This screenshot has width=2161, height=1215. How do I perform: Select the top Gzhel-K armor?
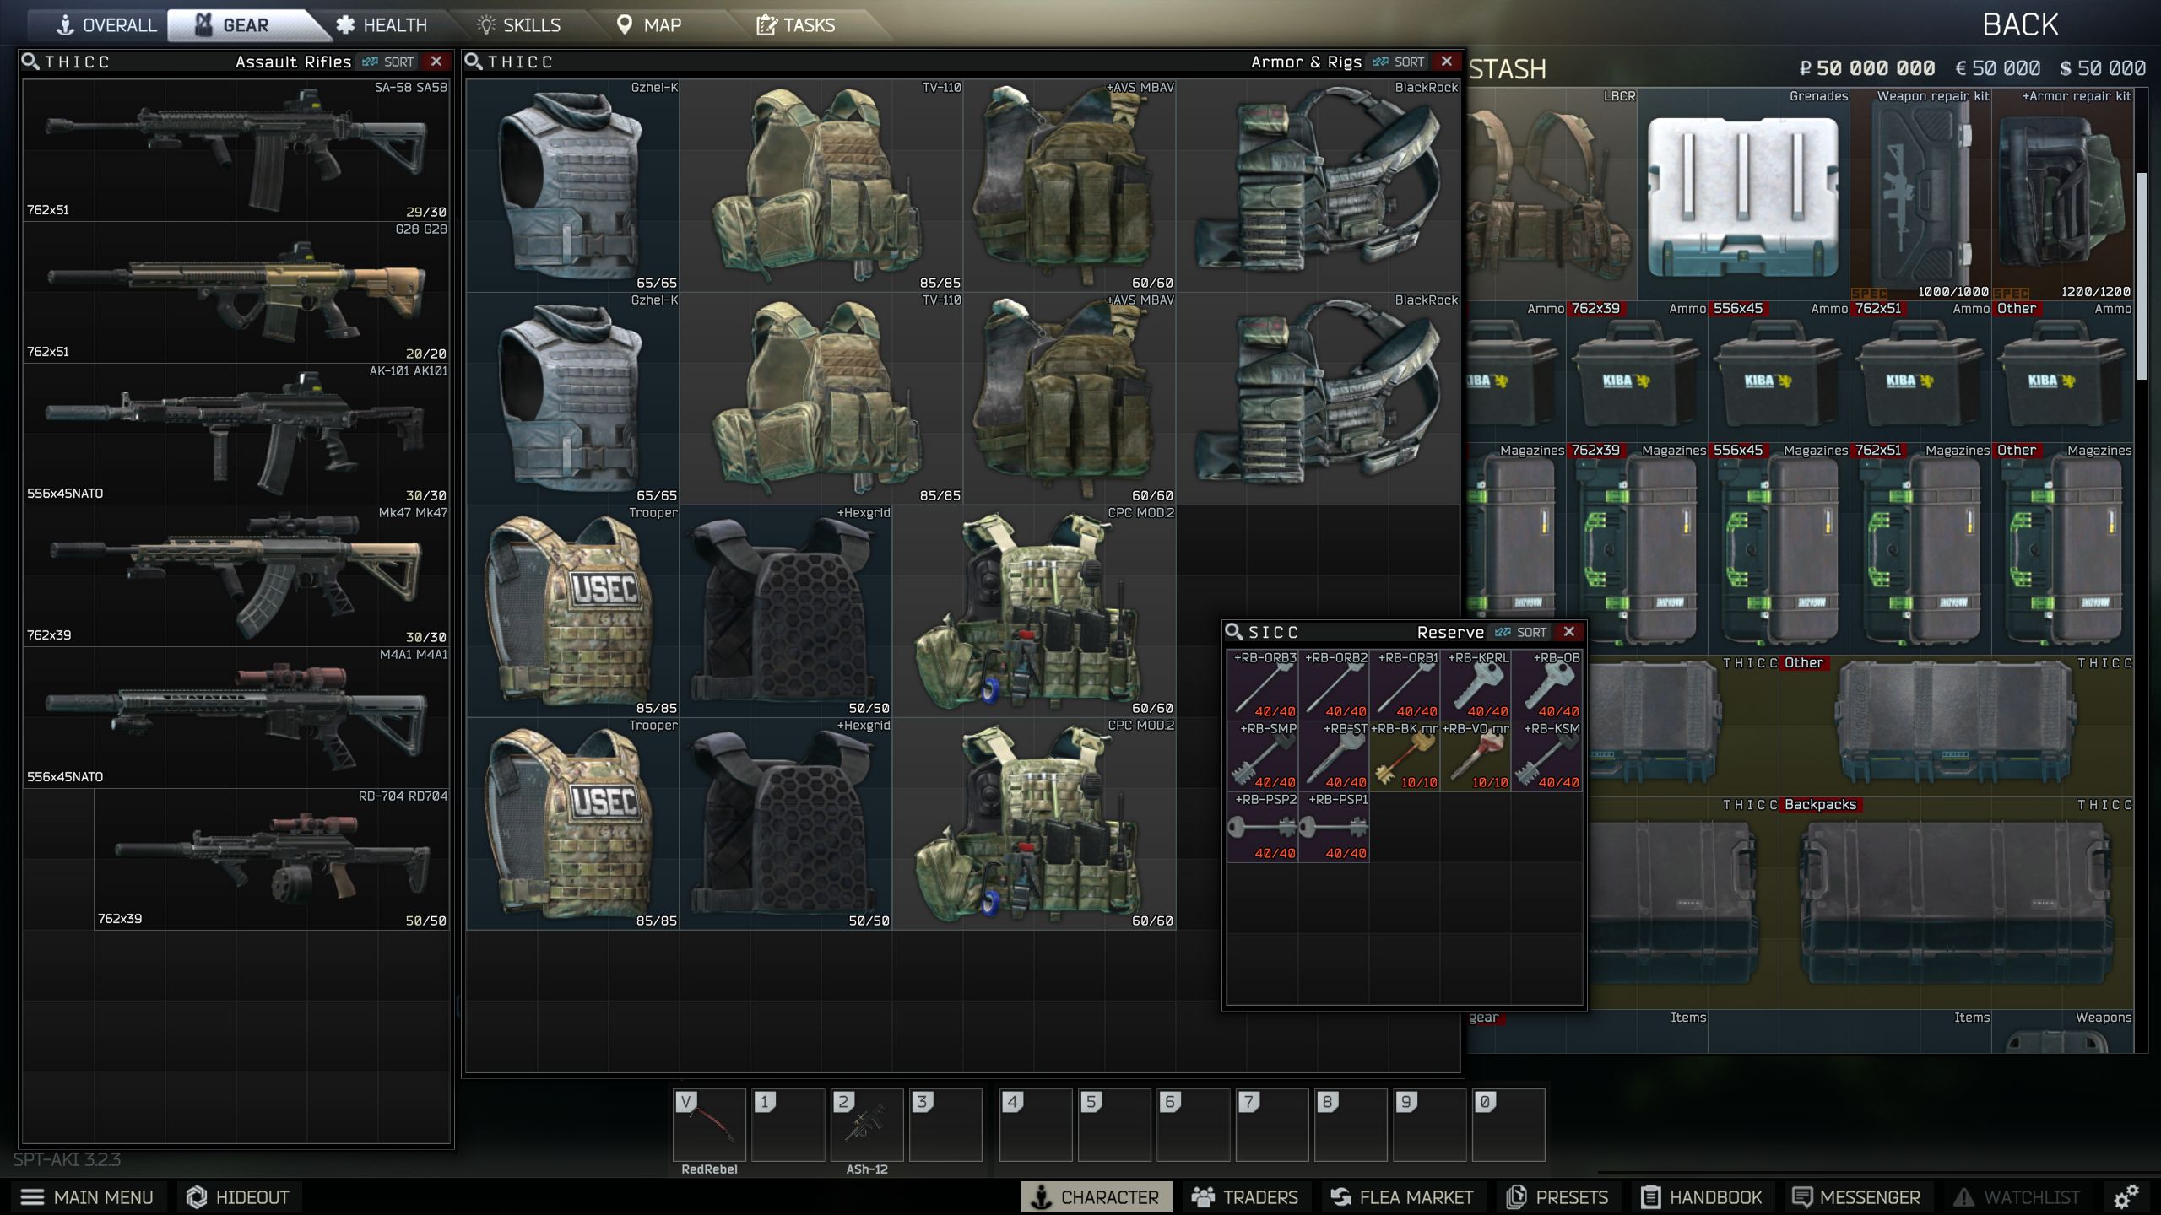click(x=573, y=186)
